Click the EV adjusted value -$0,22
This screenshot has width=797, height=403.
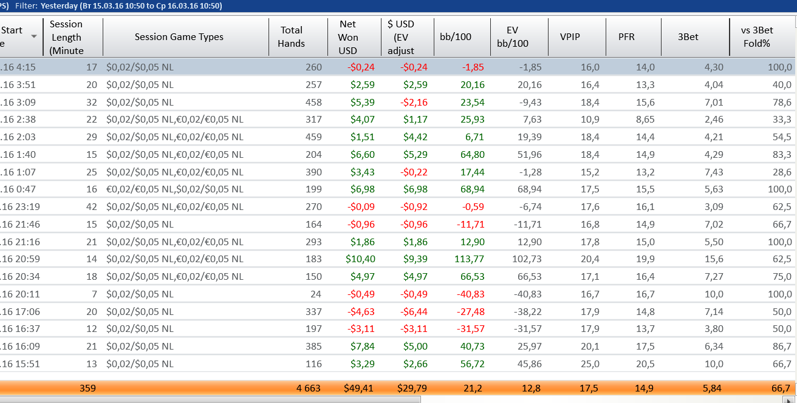pos(414,172)
